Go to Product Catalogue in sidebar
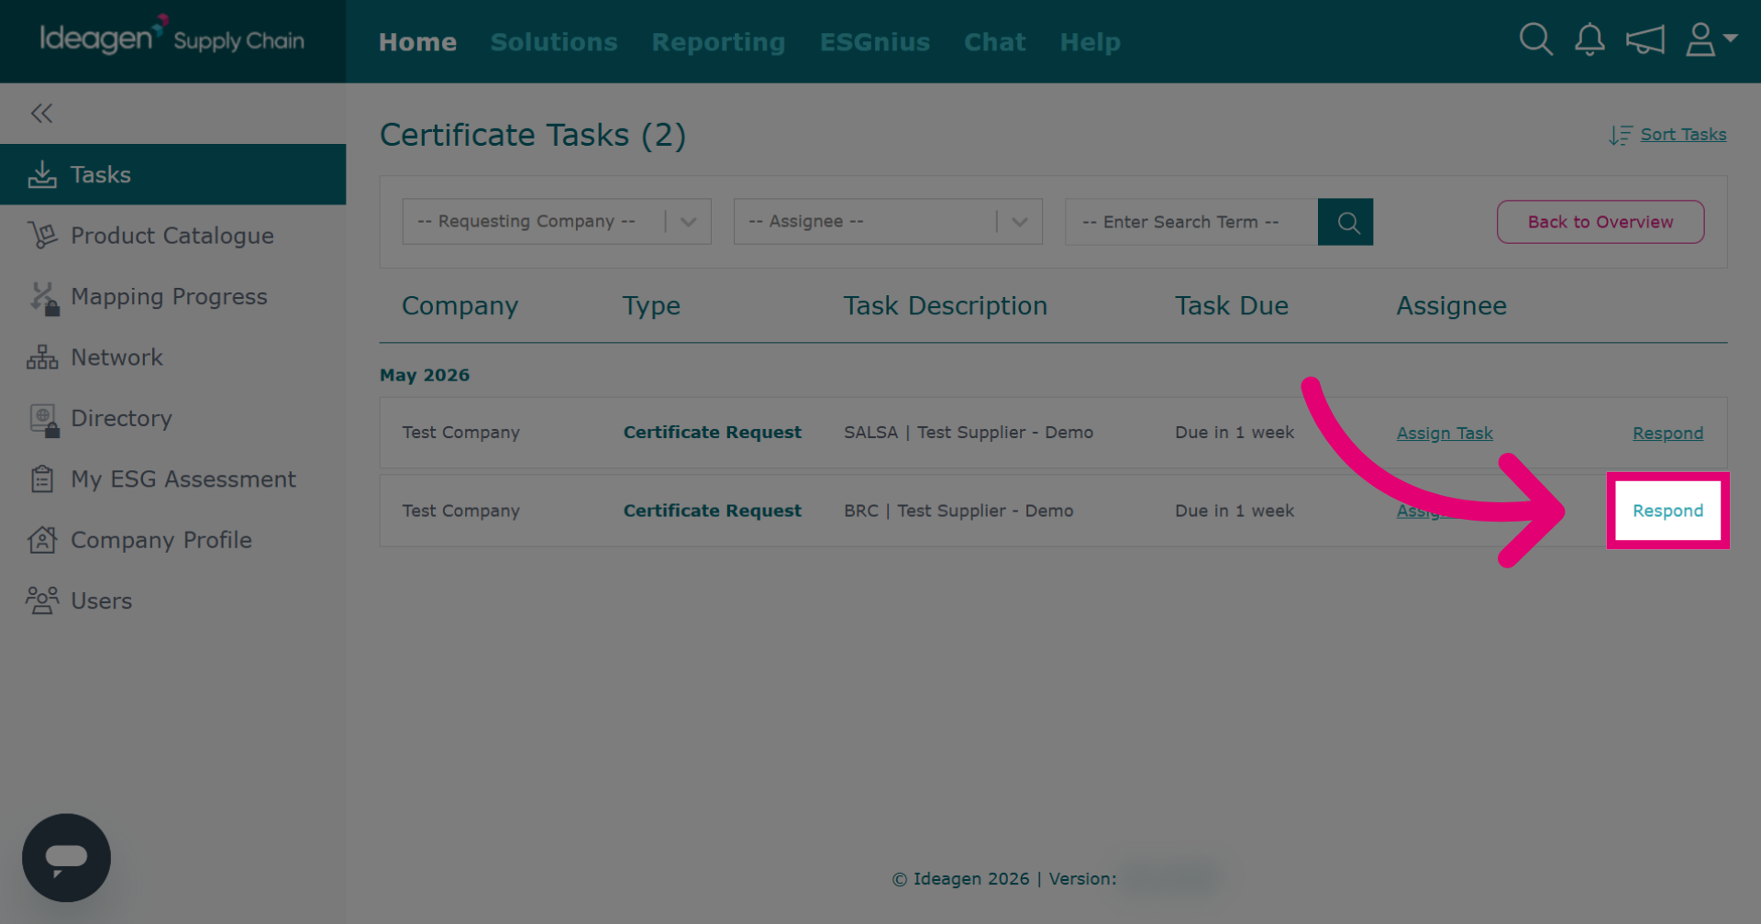The image size is (1761, 924). click(173, 236)
